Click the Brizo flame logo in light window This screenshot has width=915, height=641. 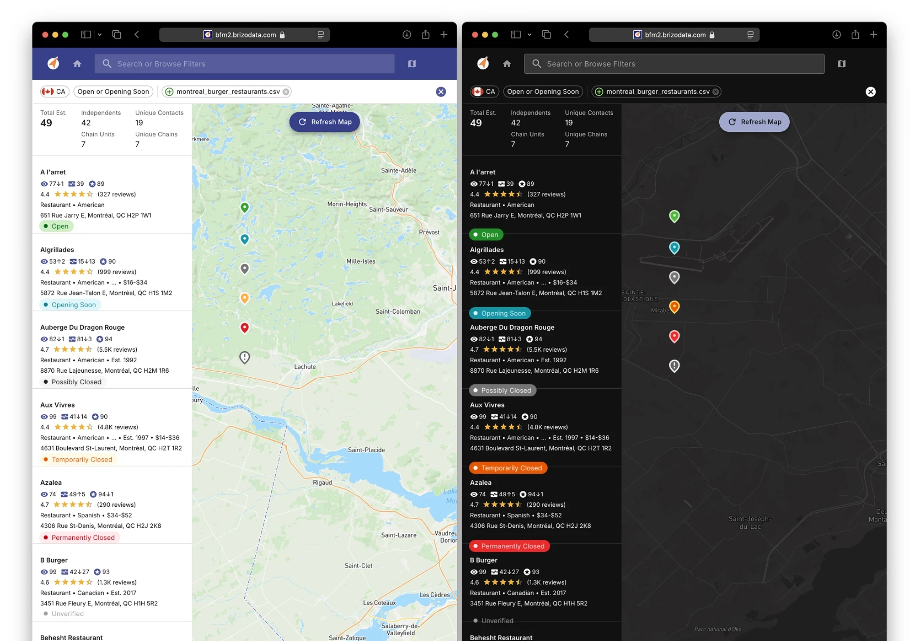[x=54, y=63]
